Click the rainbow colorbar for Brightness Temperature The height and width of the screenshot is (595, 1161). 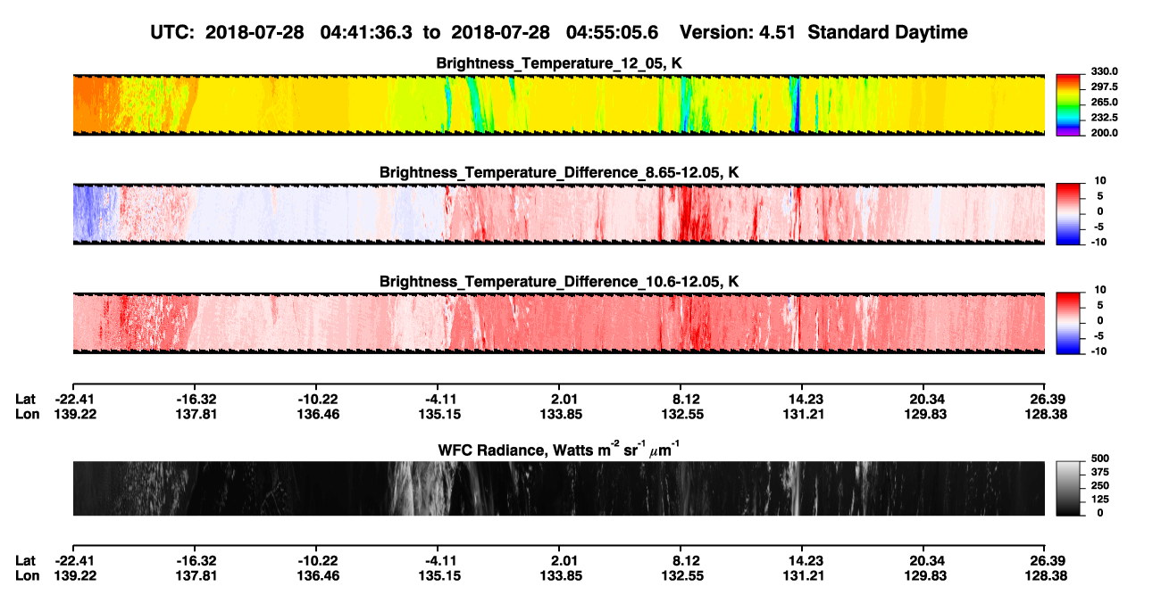point(1068,105)
